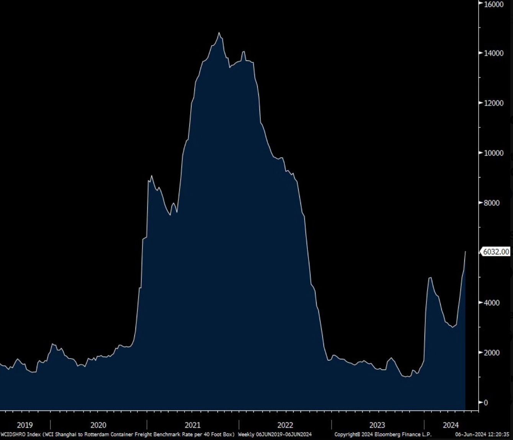
Task: Select the 16000 y-axis label
Action: [x=494, y=4]
